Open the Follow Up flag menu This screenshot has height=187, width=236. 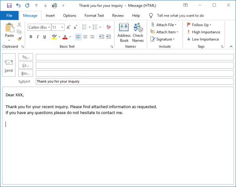(199, 25)
